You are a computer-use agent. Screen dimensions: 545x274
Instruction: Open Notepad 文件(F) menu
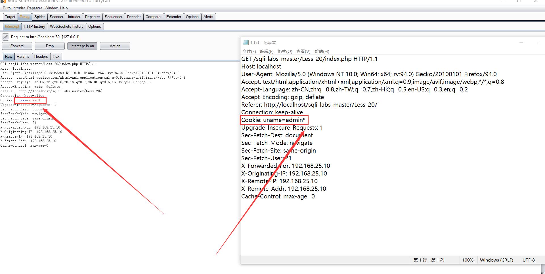click(249, 52)
